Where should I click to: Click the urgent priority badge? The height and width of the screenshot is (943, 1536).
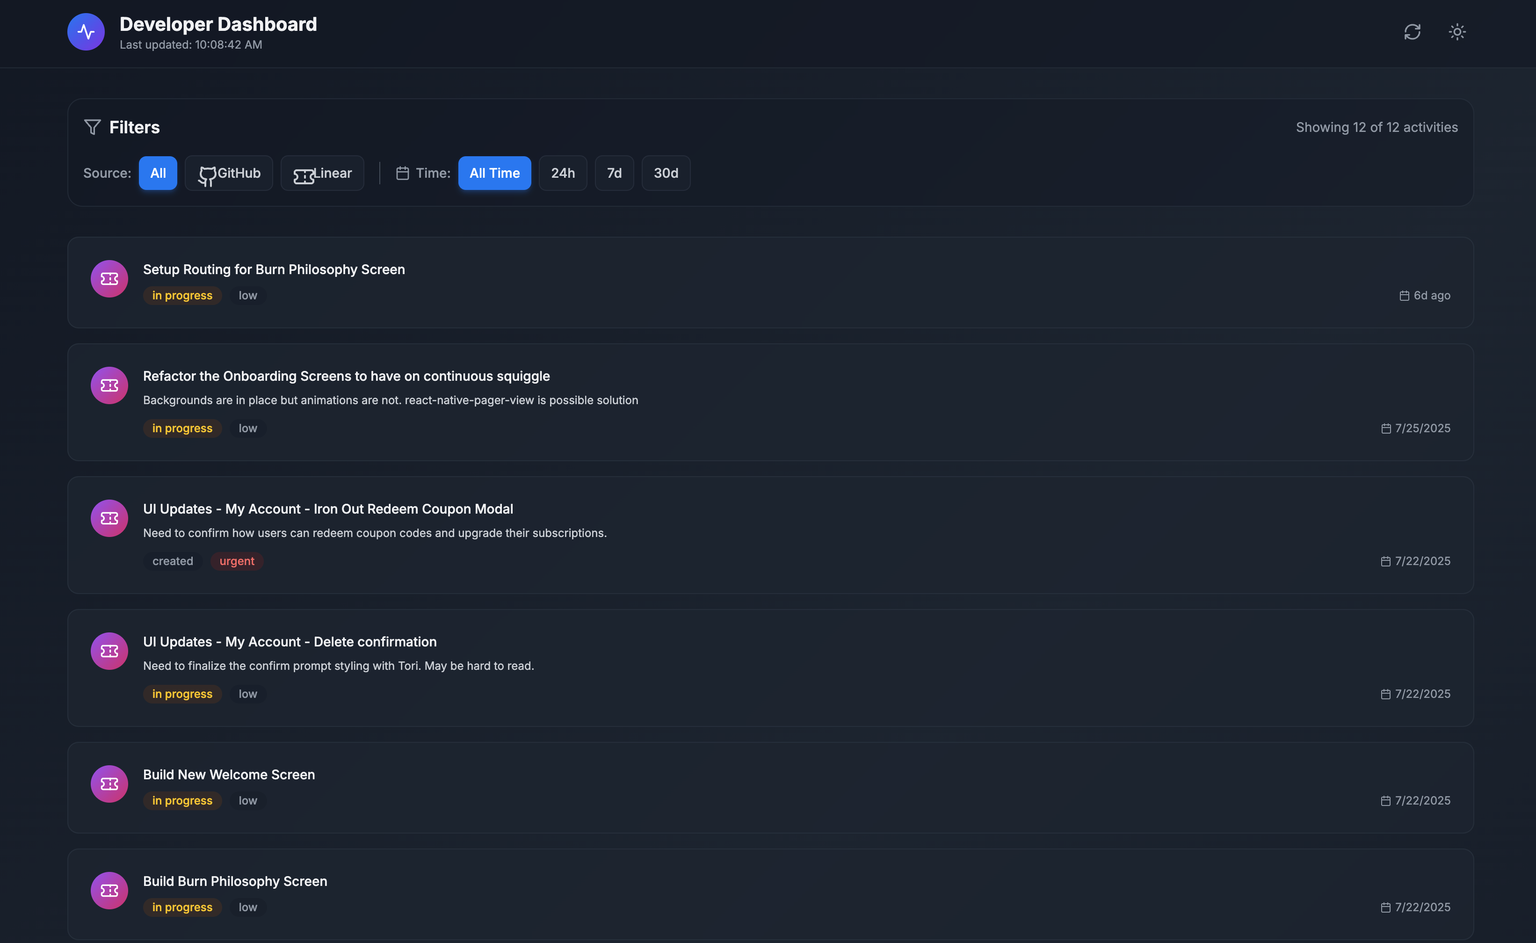(x=237, y=561)
